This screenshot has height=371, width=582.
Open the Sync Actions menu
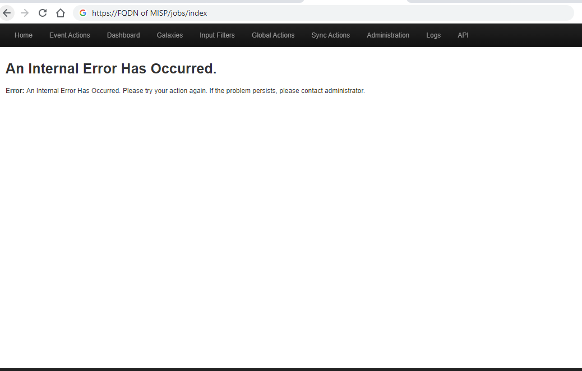coord(330,35)
